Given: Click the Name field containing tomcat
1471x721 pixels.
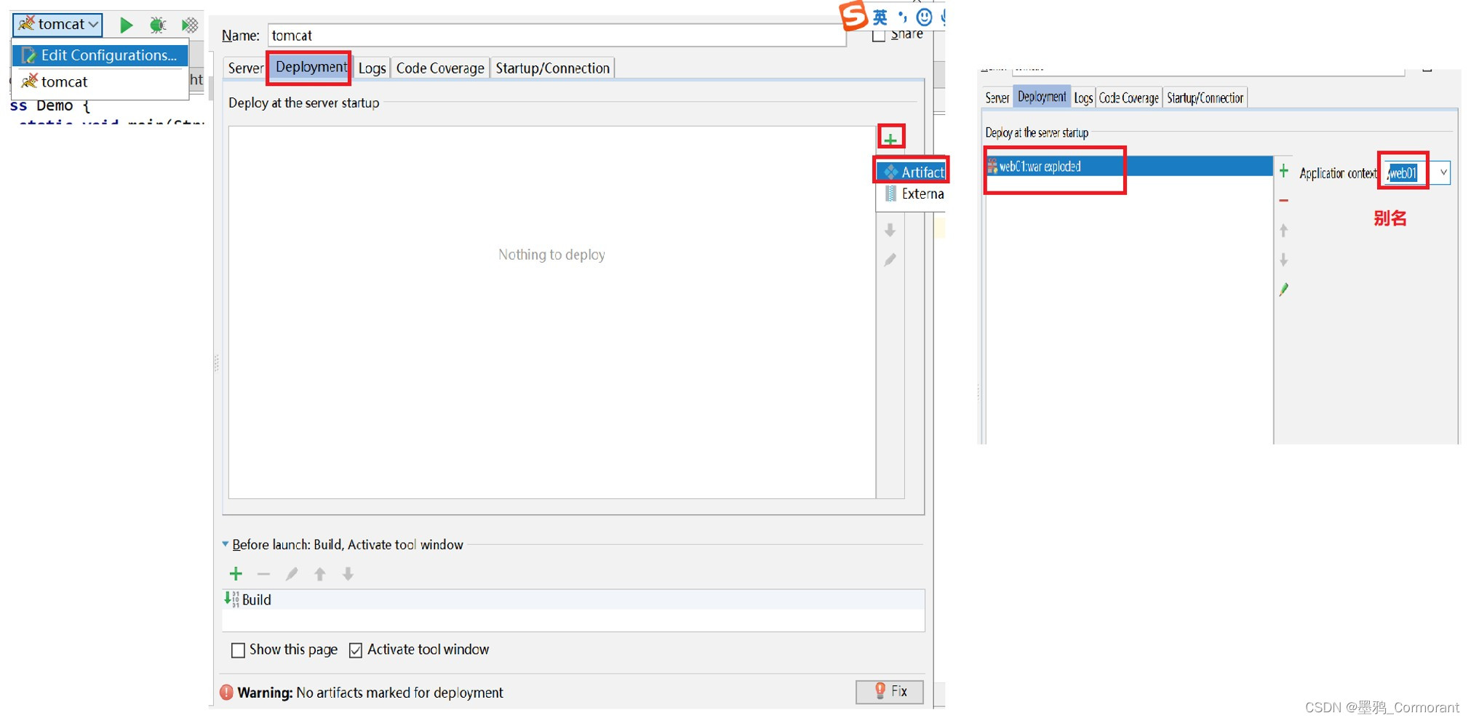Looking at the screenshot, I should click(557, 36).
